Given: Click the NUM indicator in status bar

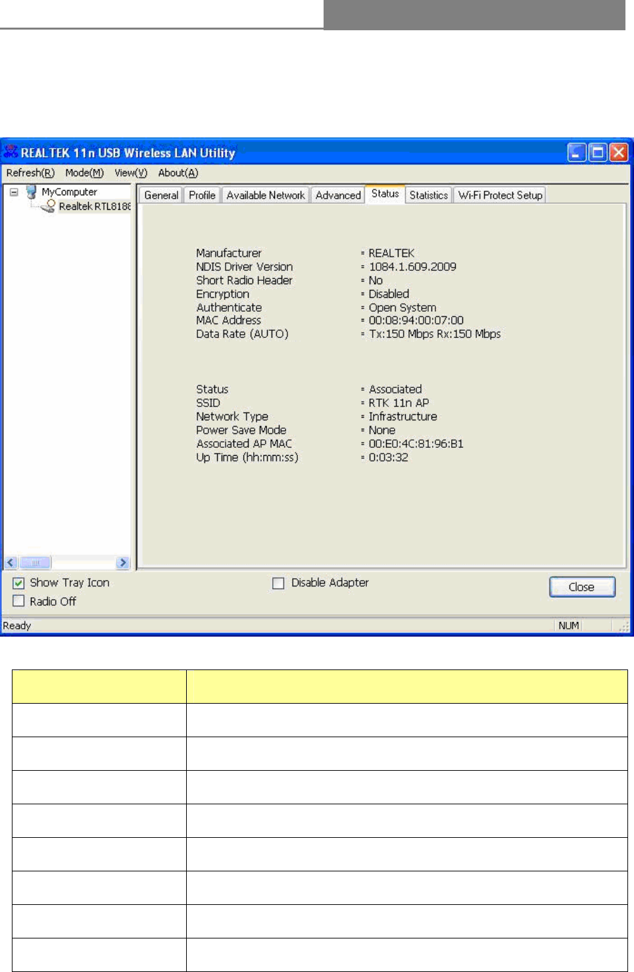Looking at the screenshot, I should click(569, 626).
